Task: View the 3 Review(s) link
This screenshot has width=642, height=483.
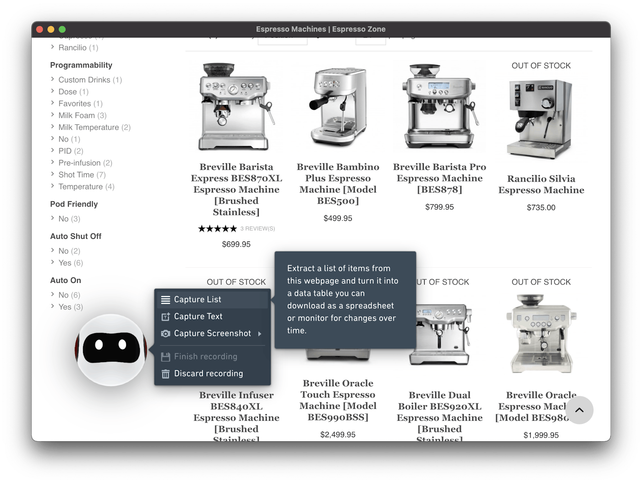Action: (258, 229)
